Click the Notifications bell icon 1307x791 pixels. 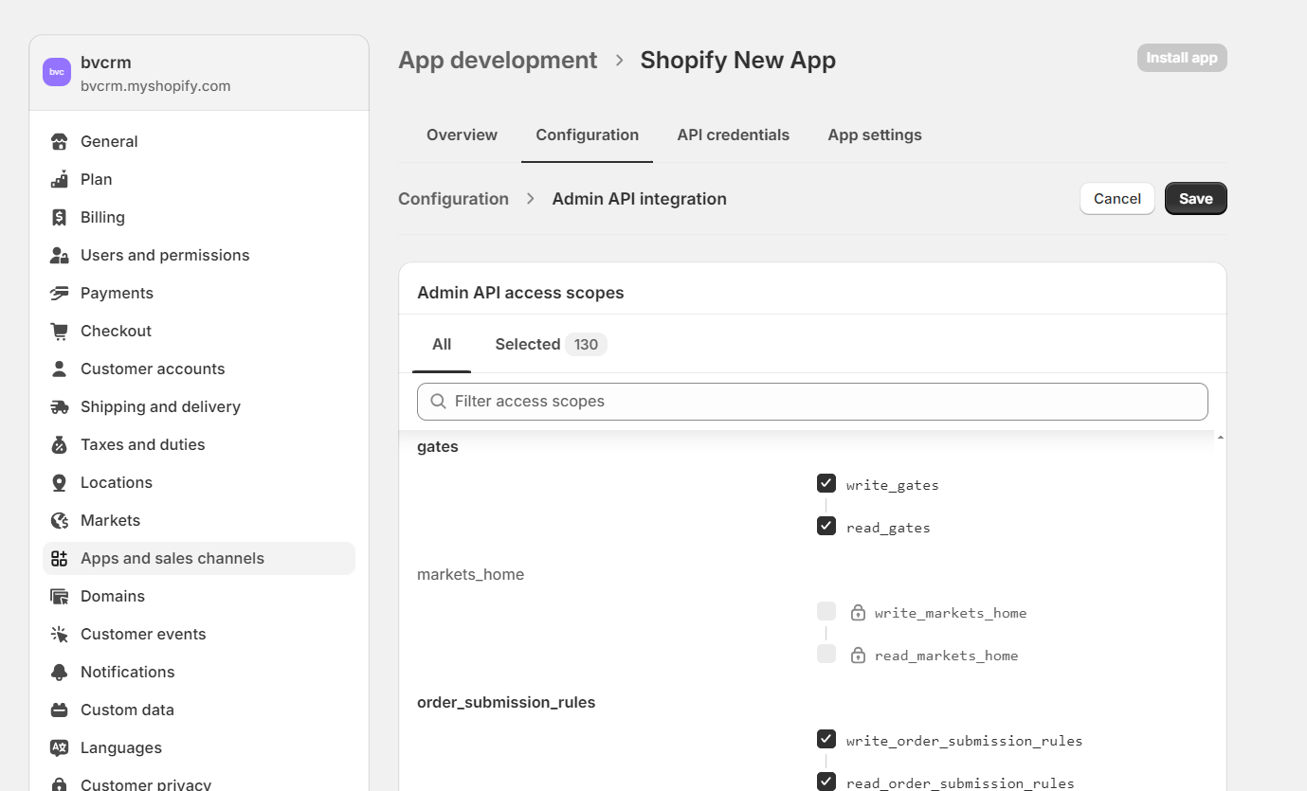60,673
